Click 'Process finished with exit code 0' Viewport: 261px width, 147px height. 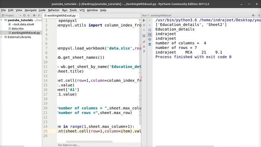(x=193, y=57)
